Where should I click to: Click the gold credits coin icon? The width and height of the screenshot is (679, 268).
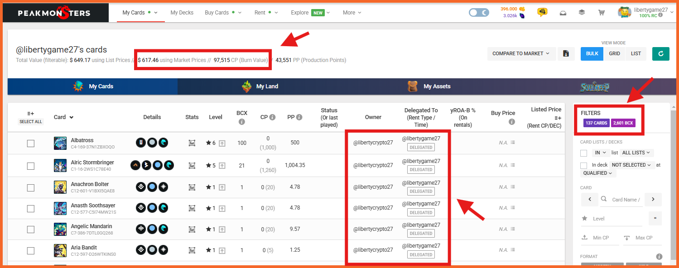tap(522, 9)
